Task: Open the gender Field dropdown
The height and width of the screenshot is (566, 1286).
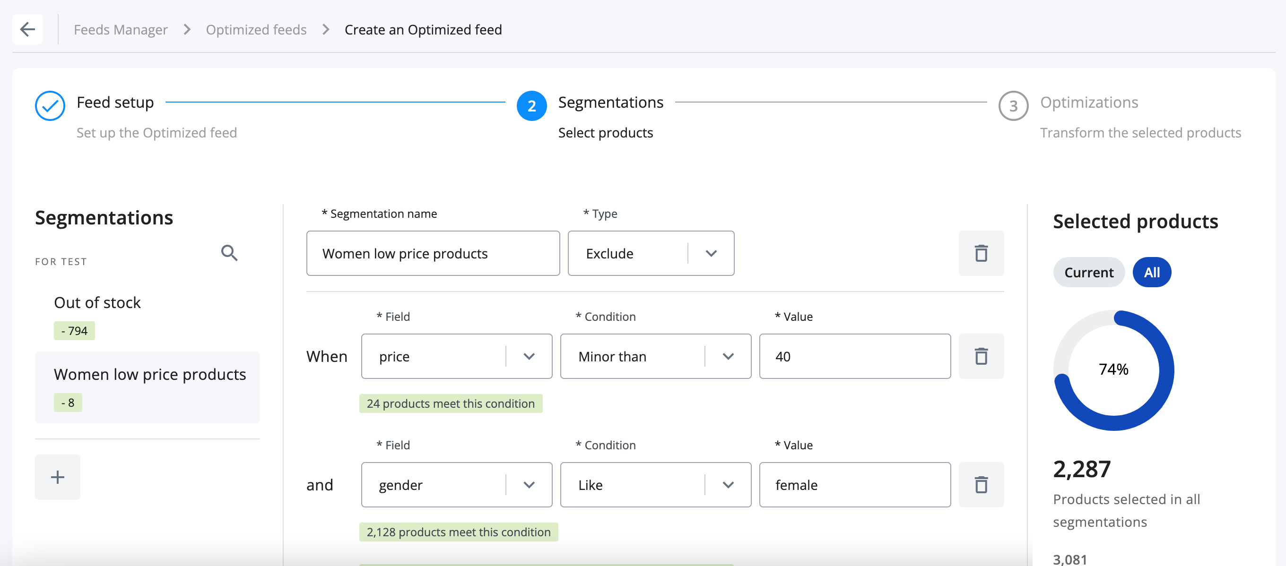Action: tap(457, 485)
